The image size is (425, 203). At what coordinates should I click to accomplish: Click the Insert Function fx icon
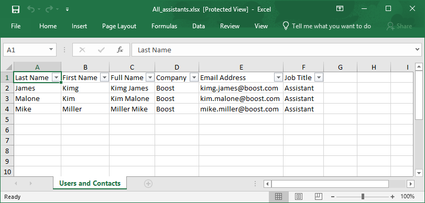coord(120,50)
